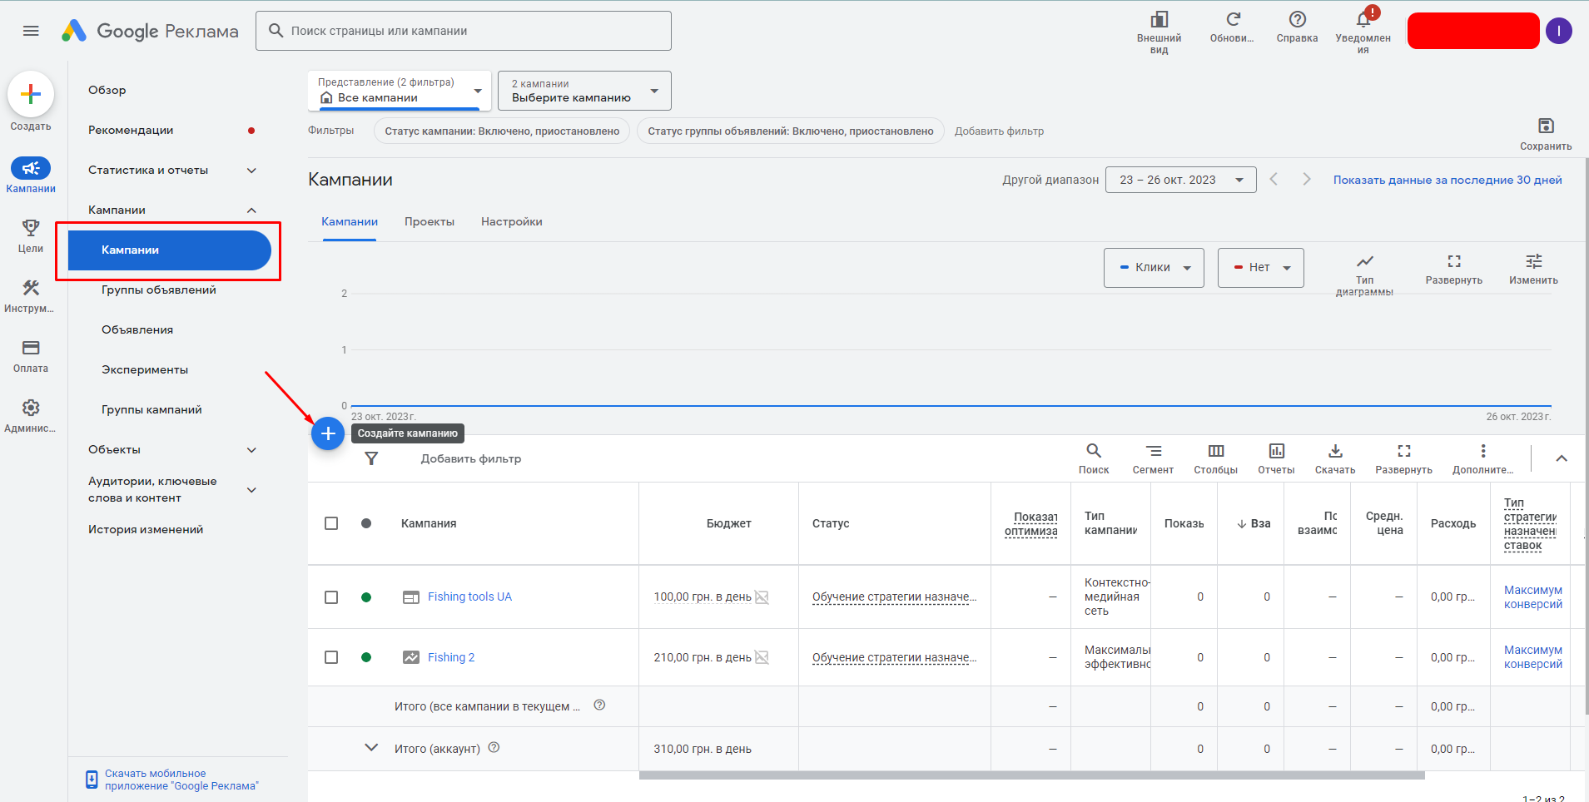
Task: Expand the Итого (аккаунт) row chevron
Action: (371, 747)
